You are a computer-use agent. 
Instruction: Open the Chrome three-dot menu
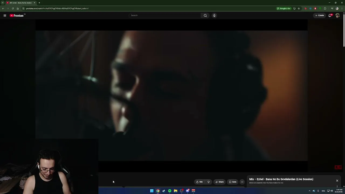point(342,8)
